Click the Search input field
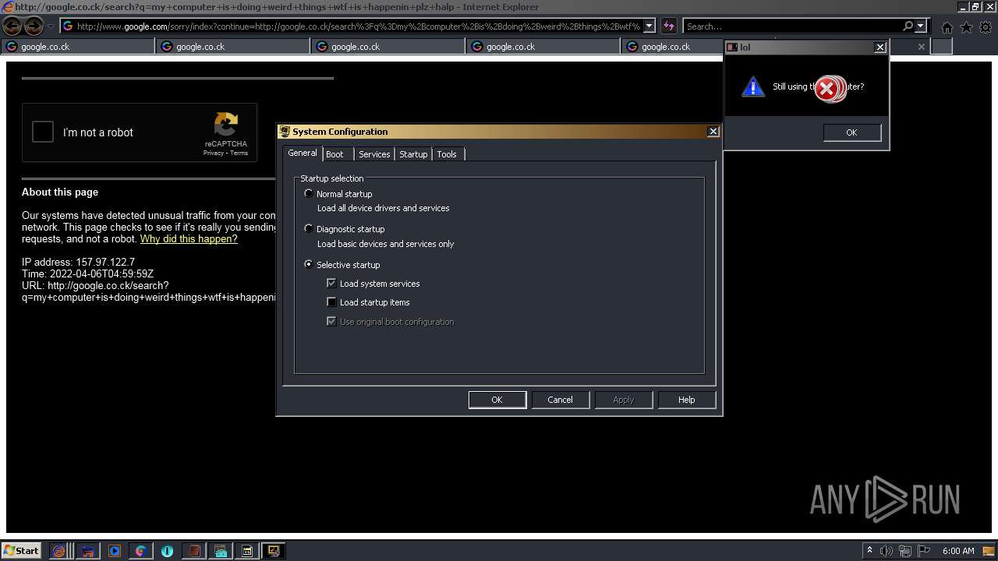The height and width of the screenshot is (561, 998). (792, 26)
